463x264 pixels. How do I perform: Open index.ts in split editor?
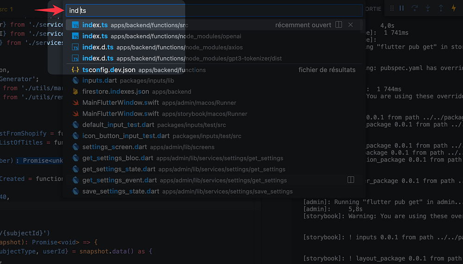pyautogui.click(x=339, y=25)
